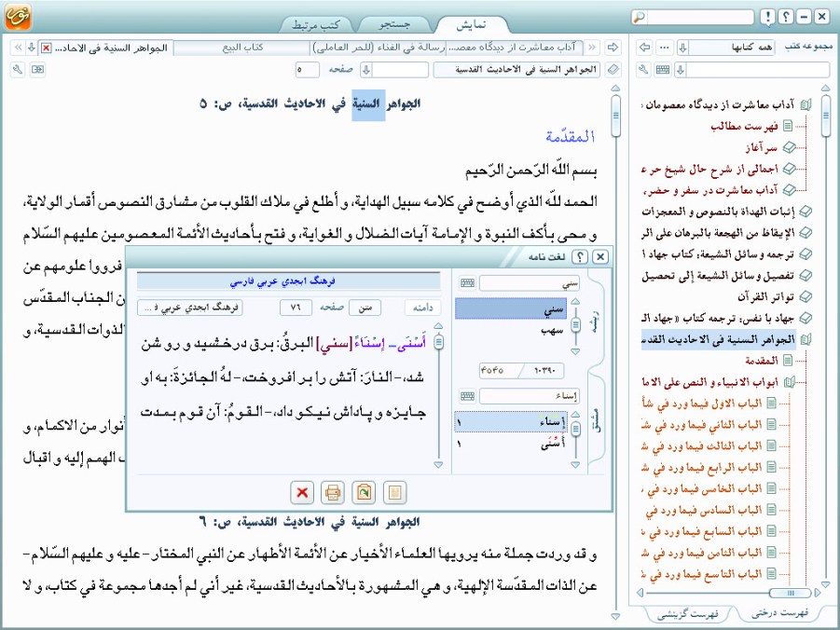Viewport: 840px width, 630px height.
Task: Click the >> tab scroll arrows beside the open-tabs arrow
Action: click(x=19, y=48)
